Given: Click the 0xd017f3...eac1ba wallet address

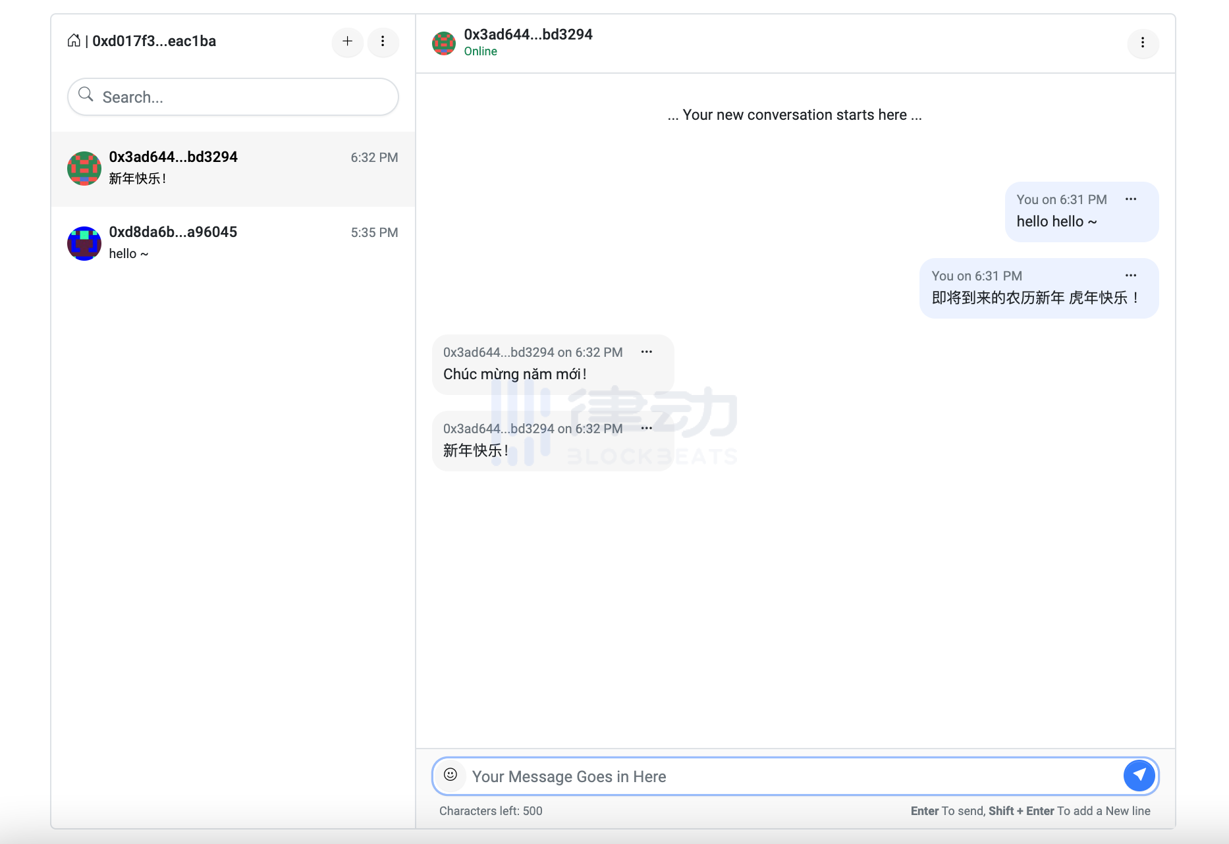Looking at the screenshot, I should coord(154,41).
